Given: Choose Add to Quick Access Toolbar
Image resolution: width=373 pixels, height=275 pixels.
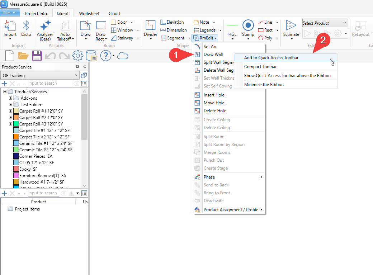Looking at the screenshot, I should pos(286,58).
